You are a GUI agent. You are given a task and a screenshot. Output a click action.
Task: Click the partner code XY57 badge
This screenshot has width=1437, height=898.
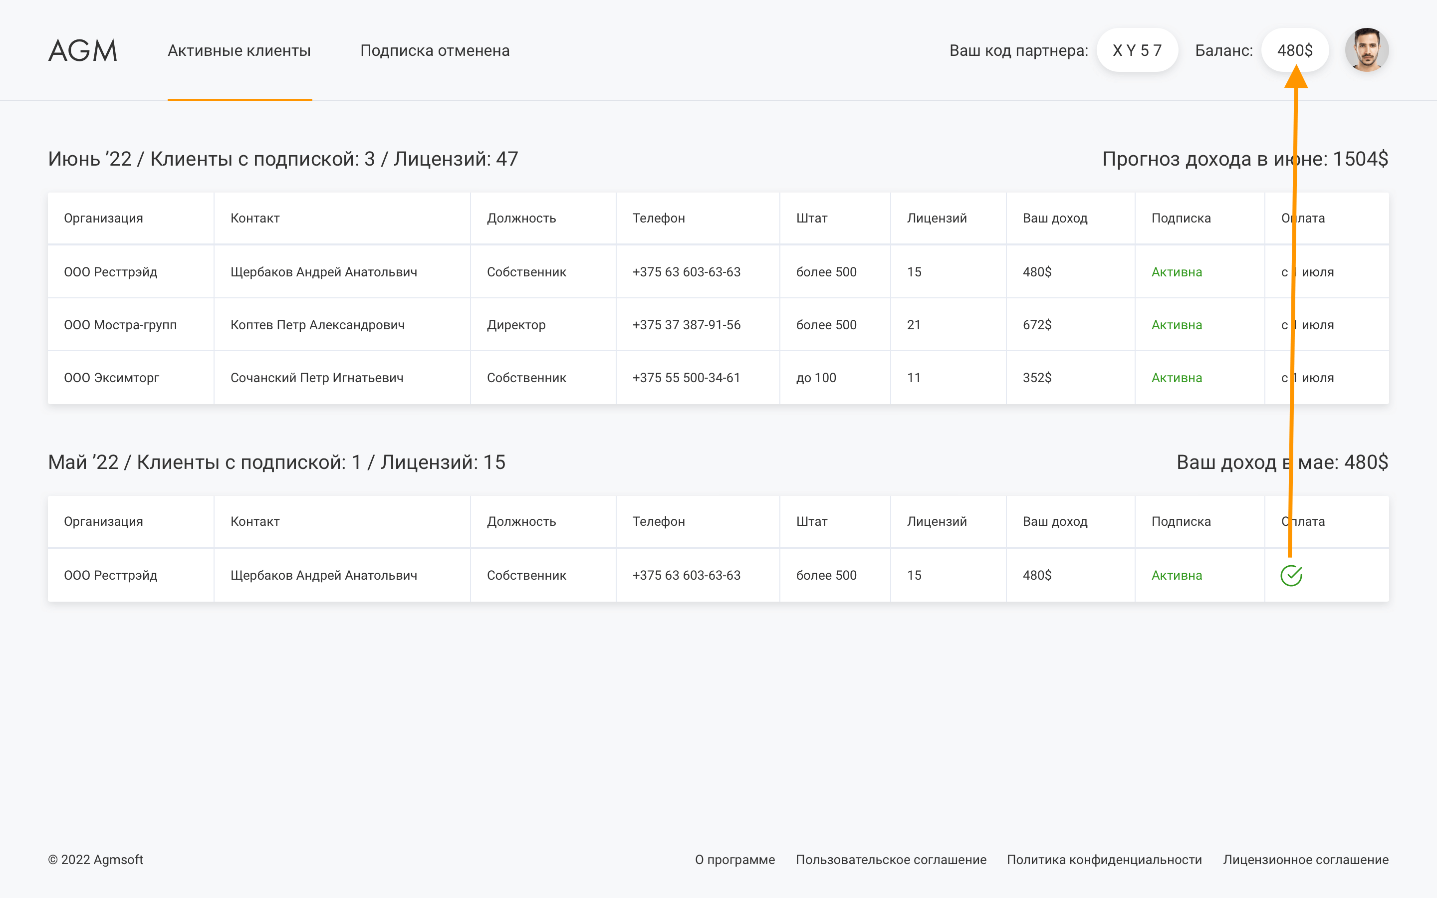click(1137, 50)
